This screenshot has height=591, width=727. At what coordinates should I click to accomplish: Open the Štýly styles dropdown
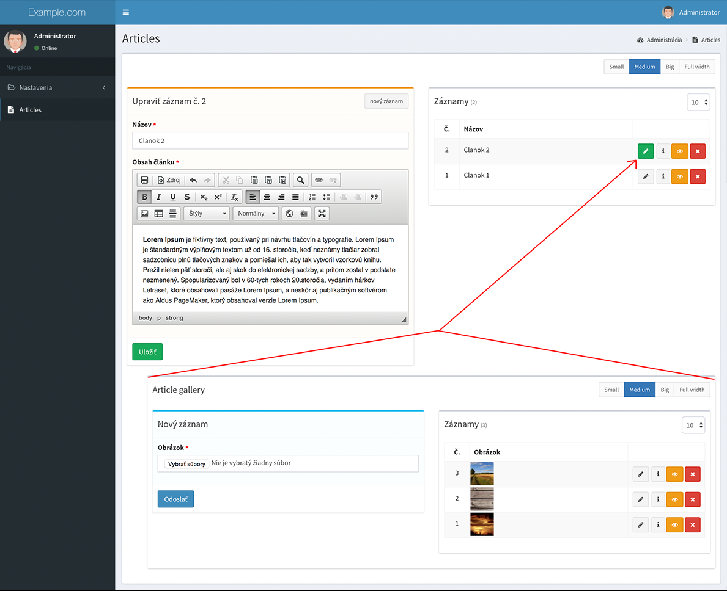(x=207, y=213)
